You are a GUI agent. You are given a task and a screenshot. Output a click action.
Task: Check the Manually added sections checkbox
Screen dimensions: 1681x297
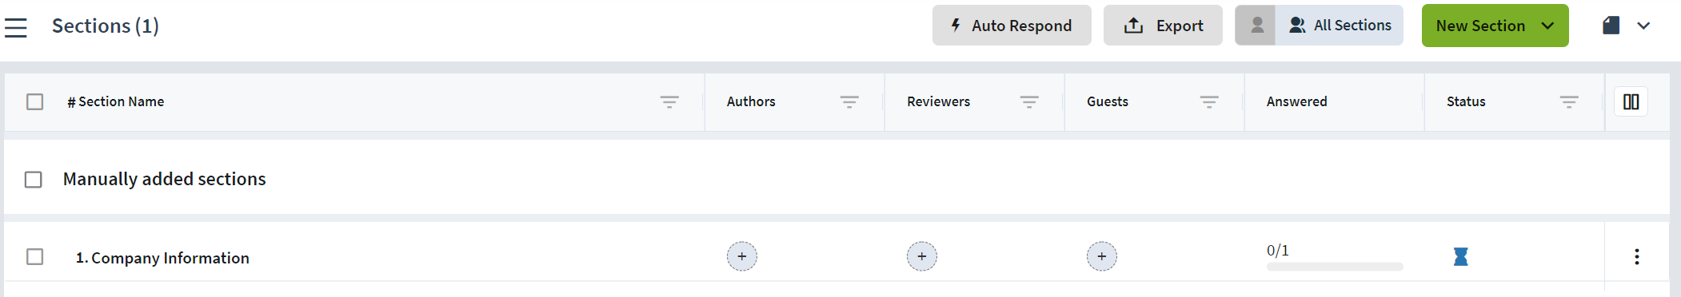(33, 180)
